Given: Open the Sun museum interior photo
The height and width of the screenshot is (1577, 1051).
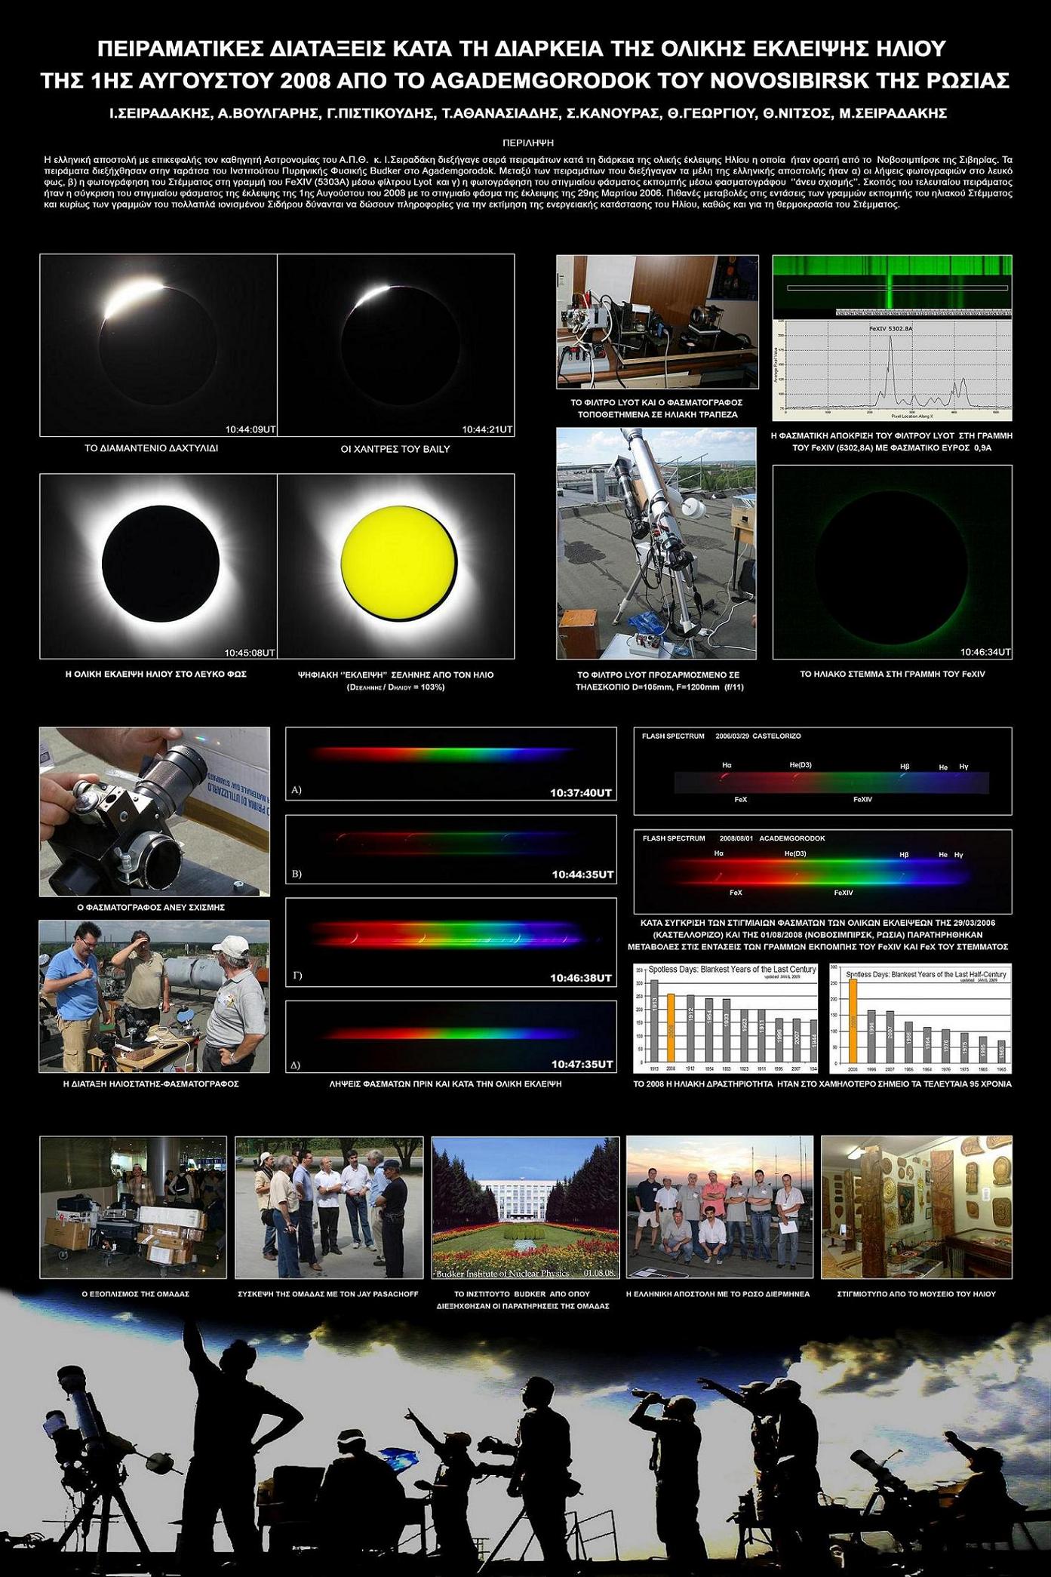Looking at the screenshot, I should pyautogui.click(x=916, y=1207).
